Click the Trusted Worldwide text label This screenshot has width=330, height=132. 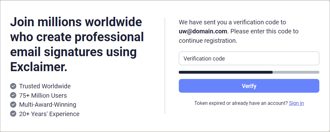click(45, 86)
